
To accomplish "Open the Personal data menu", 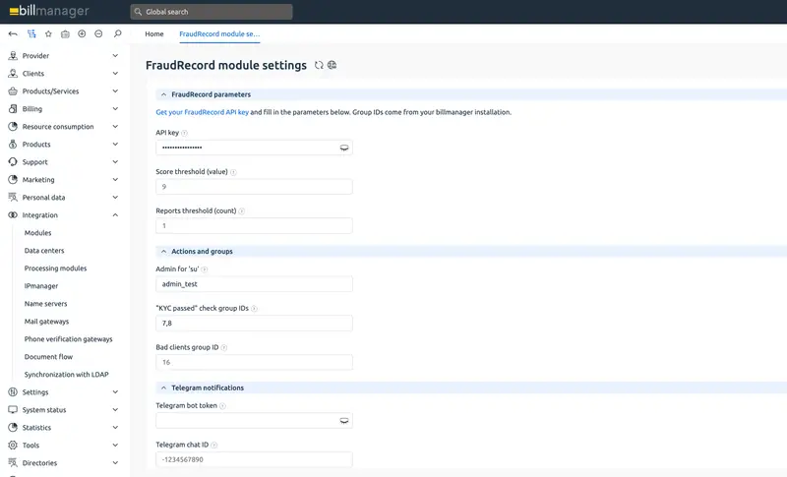I will (x=43, y=197).
